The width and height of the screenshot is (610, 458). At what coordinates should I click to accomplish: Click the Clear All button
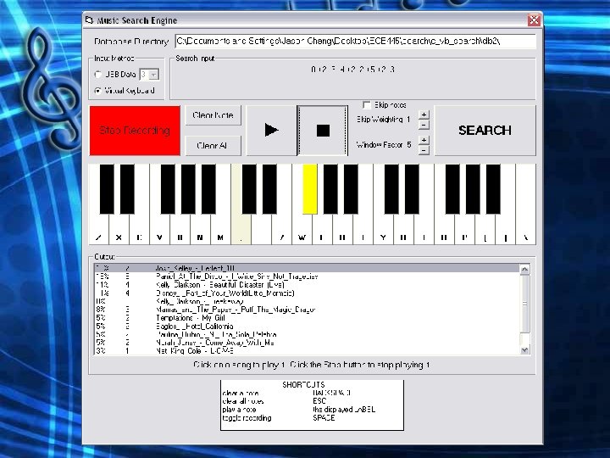(x=213, y=146)
